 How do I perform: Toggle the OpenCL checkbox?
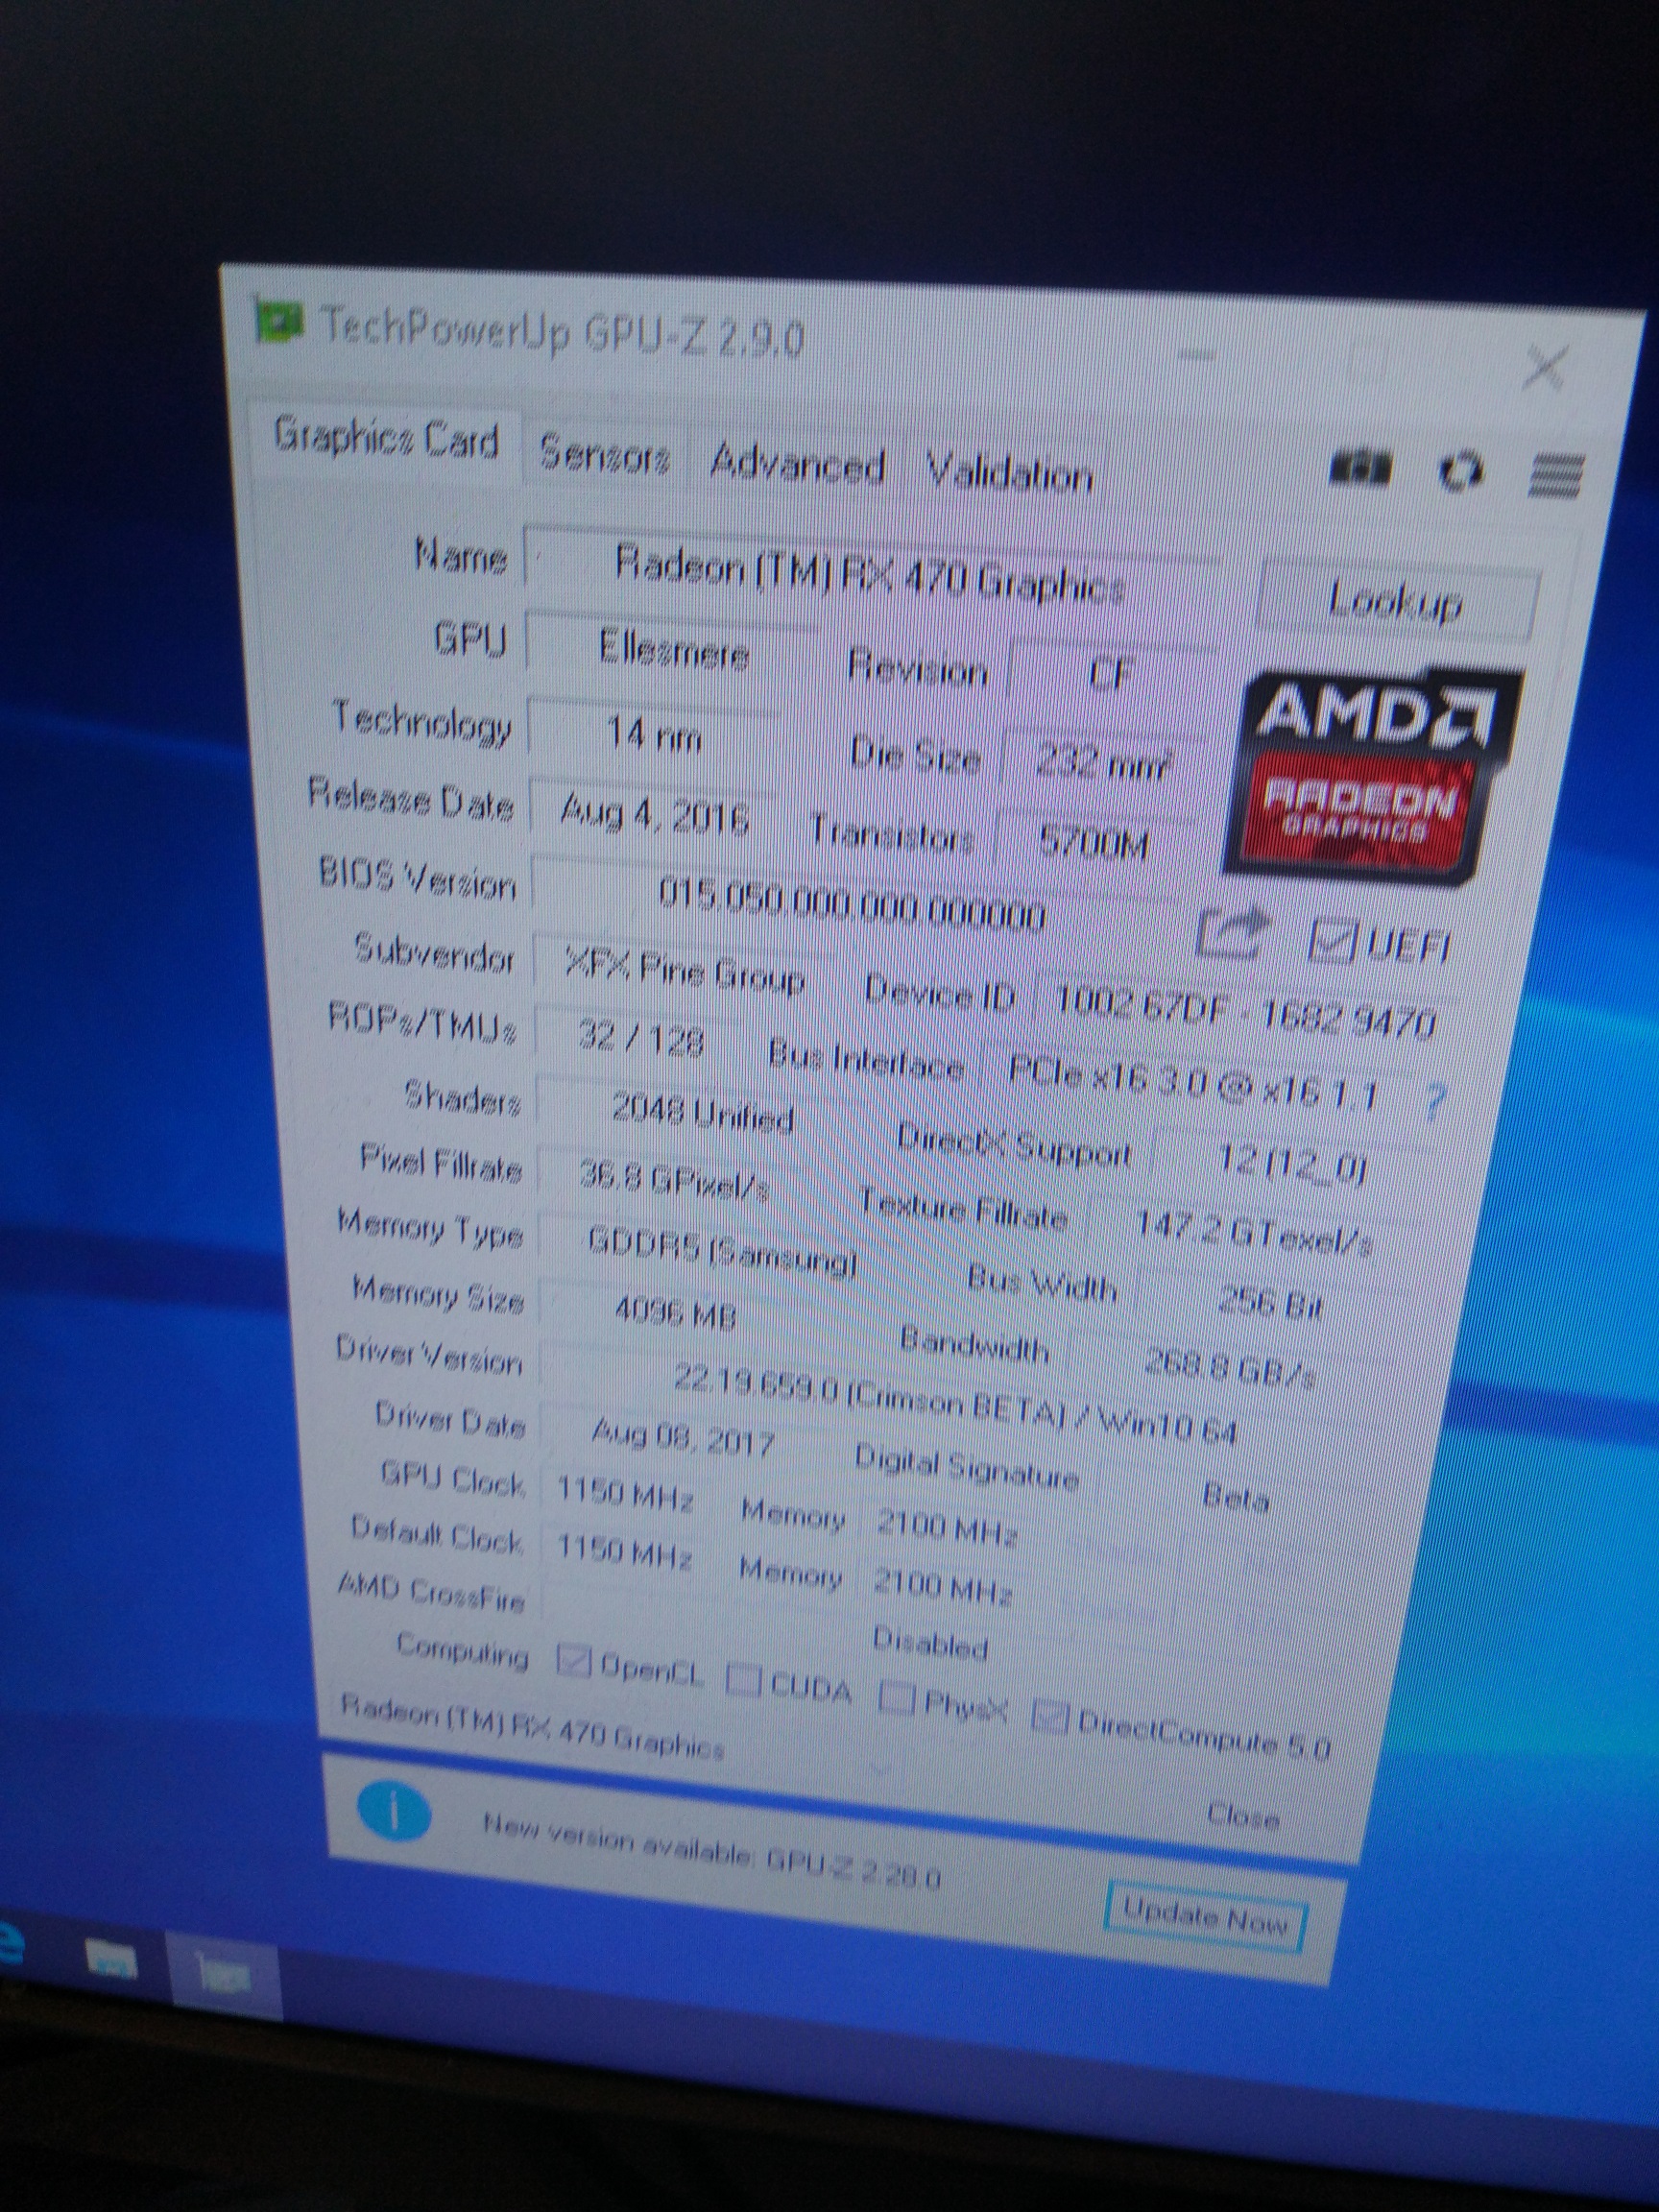click(x=573, y=1661)
